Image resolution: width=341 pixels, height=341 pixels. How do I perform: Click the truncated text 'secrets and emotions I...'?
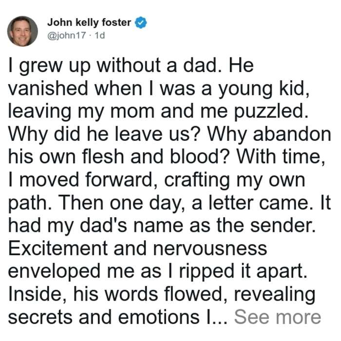[118, 317]
